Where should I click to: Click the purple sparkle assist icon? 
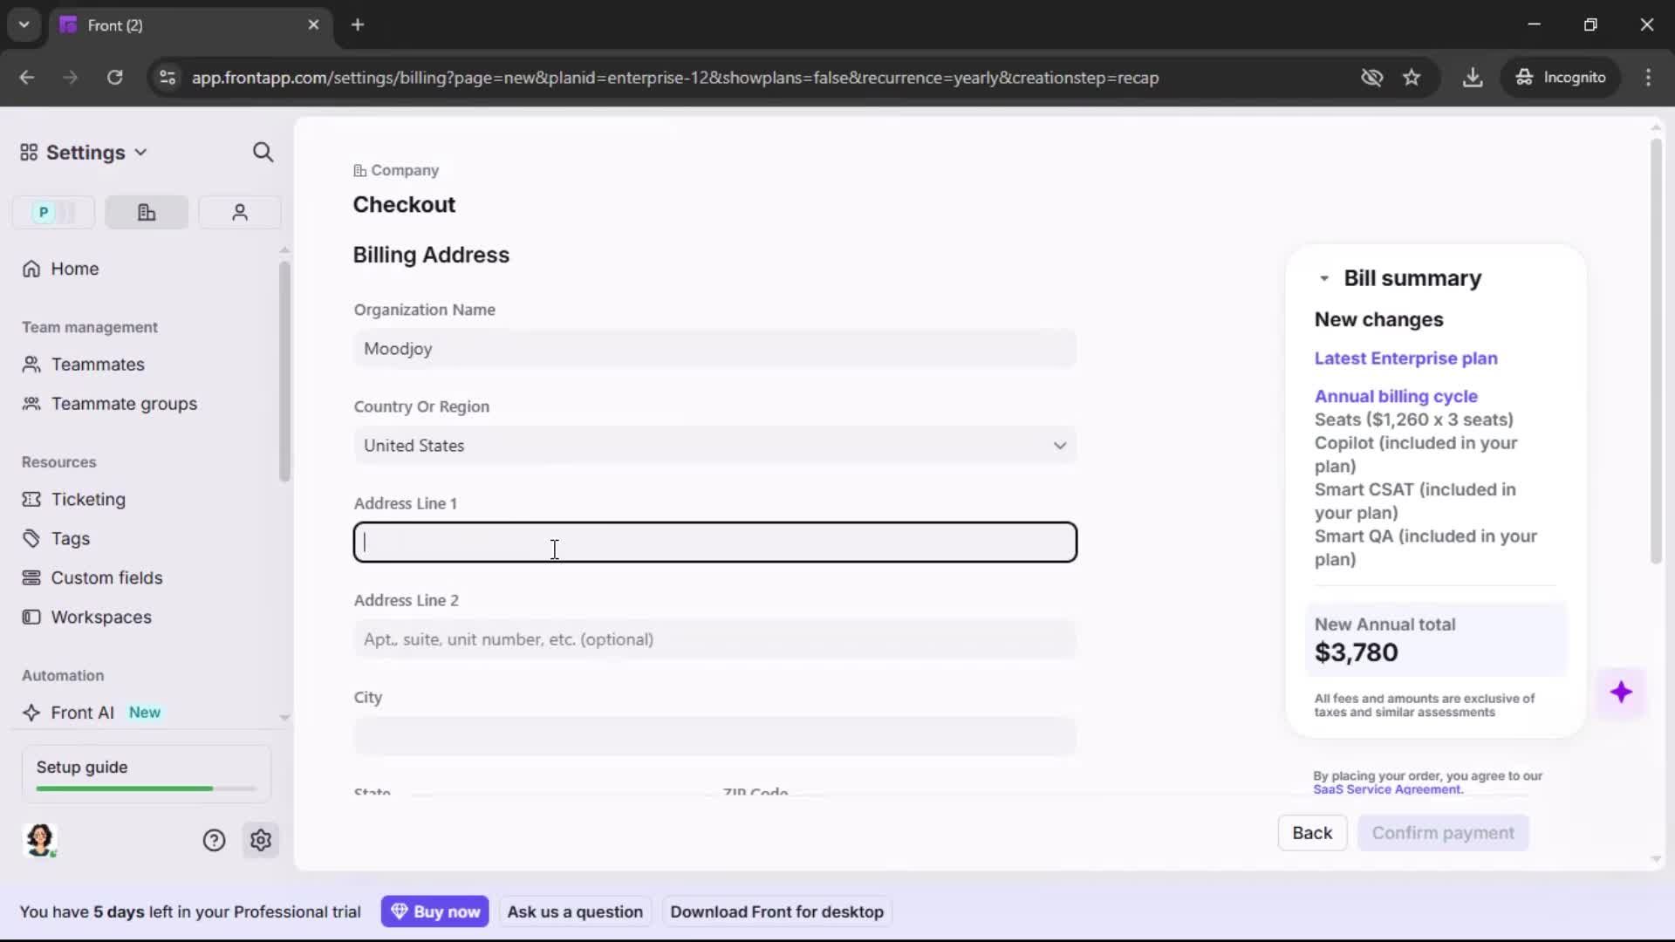(1622, 692)
